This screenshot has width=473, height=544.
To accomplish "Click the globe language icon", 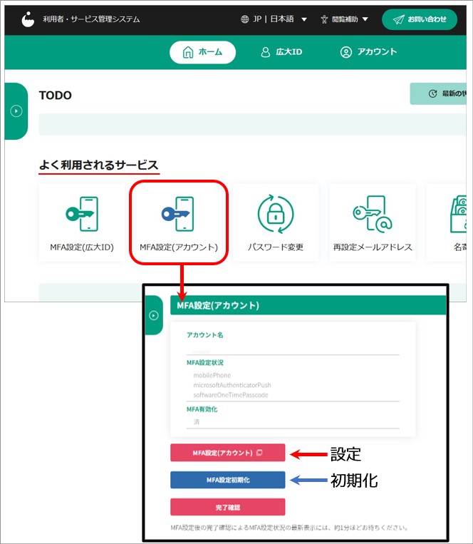I will click(x=245, y=19).
